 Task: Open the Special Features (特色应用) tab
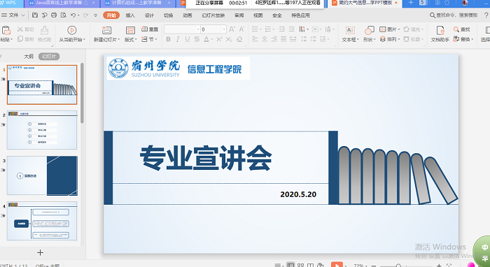(300, 15)
